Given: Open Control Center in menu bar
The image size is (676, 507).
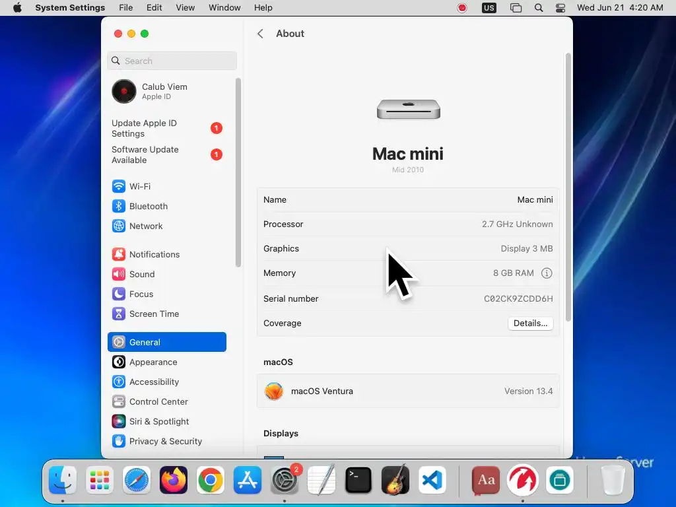Looking at the screenshot, I should (x=560, y=8).
